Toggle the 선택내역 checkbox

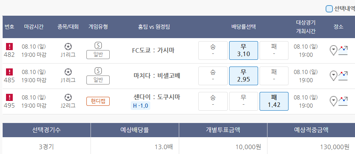(x=329, y=9)
